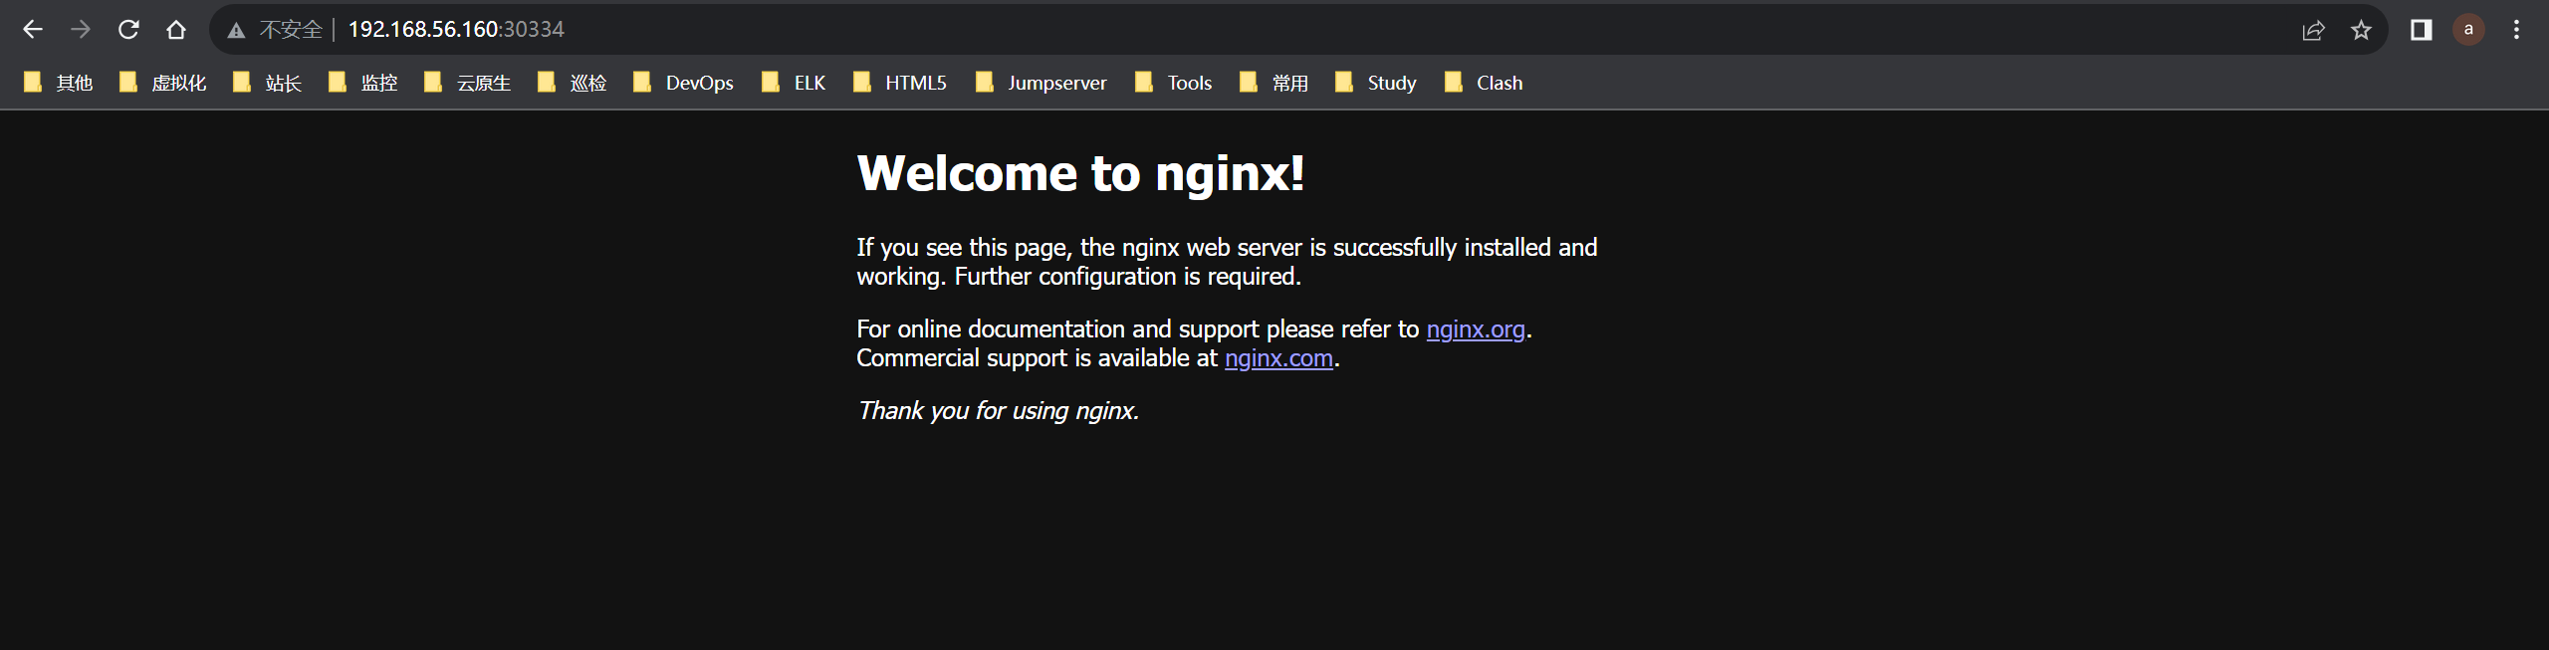Viewport: 2549px width, 650px height.
Task: Open the 虚拟化 bookmark folder
Action: (163, 83)
